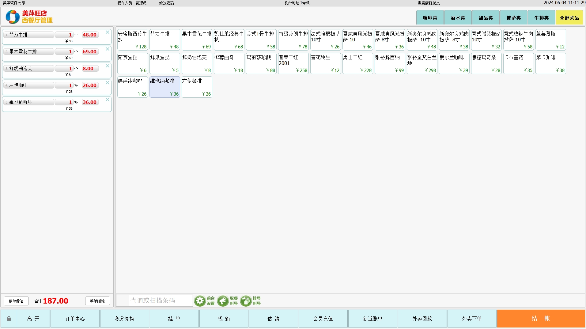The width and height of the screenshot is (586, 329).
Task: Open 查看厨打状态 kitchen print status link
Action: (x=429, y=3)
